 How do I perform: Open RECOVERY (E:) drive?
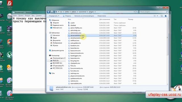57,63
